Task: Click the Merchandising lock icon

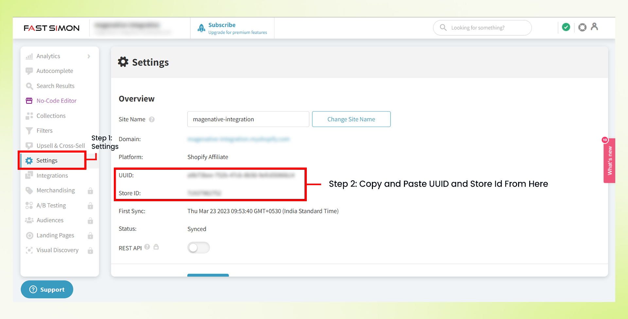Action: (90, 191)
